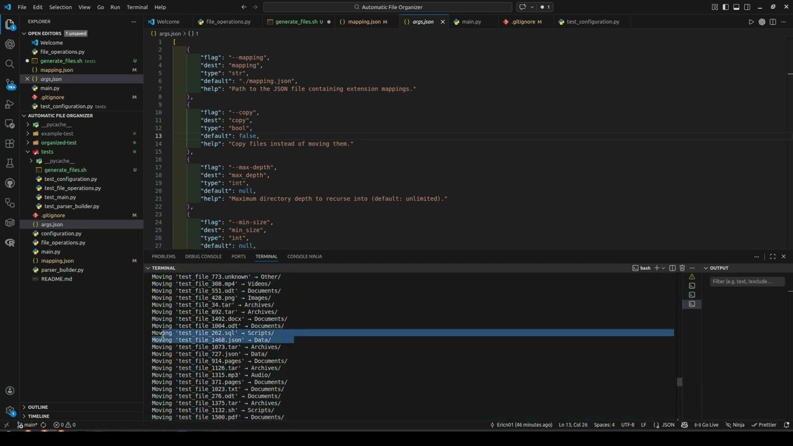Open the Copilot chat icon in title bar
Screen dimensions: 793x446
tap(522, 7)
